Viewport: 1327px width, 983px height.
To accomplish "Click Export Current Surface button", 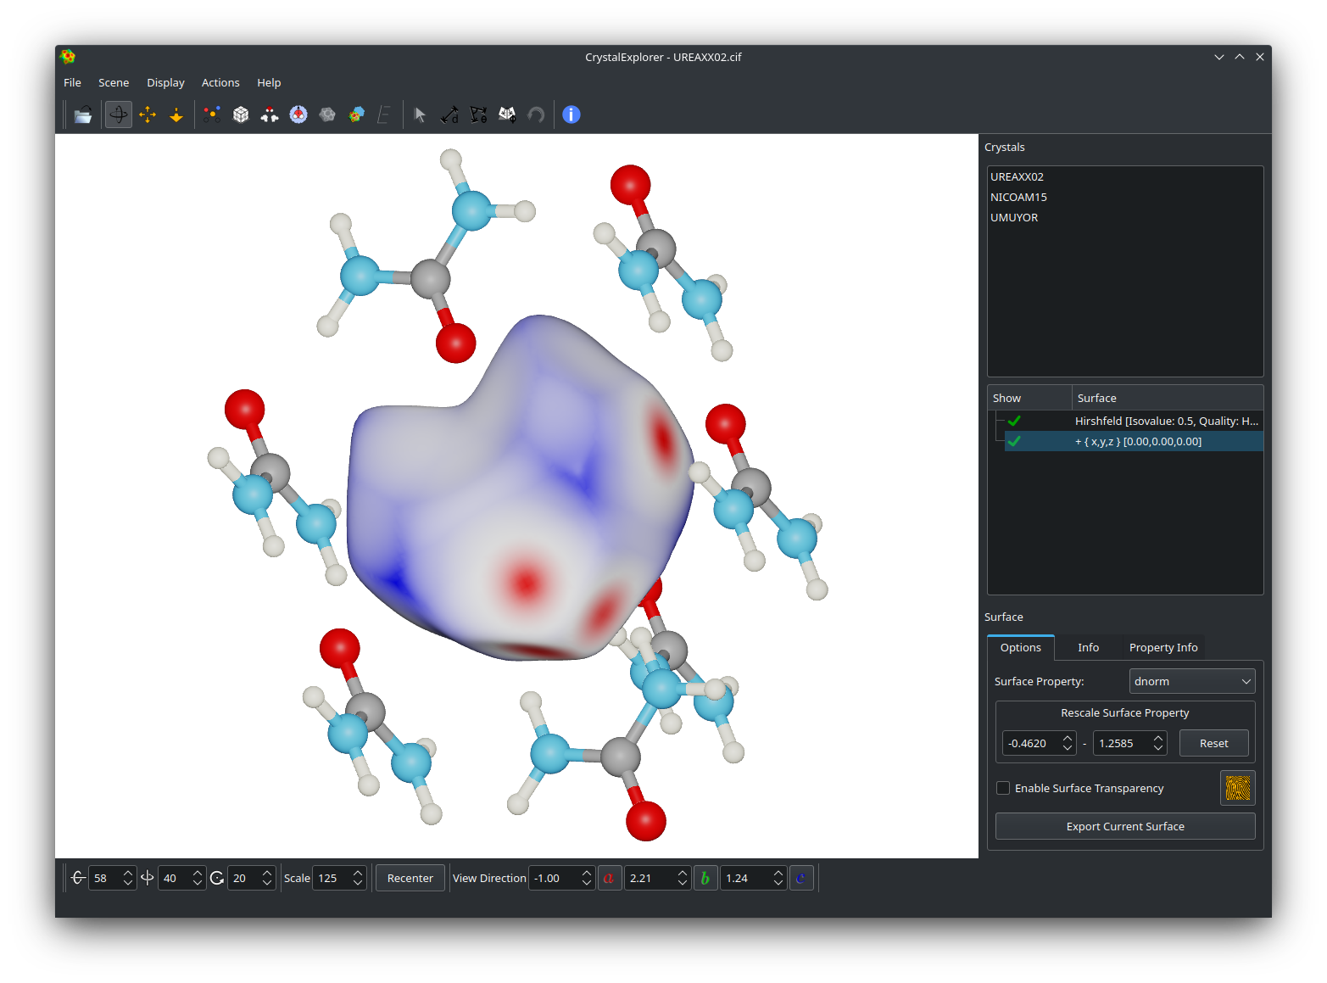I will 1124,827.
